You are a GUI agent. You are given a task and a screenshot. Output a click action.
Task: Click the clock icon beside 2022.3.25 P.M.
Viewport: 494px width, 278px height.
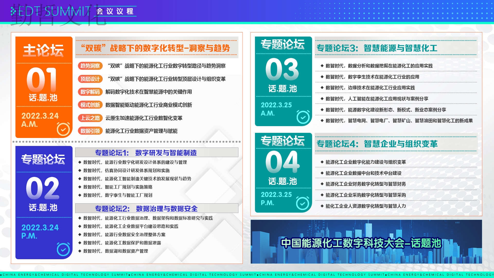click(x=303, y=203)
